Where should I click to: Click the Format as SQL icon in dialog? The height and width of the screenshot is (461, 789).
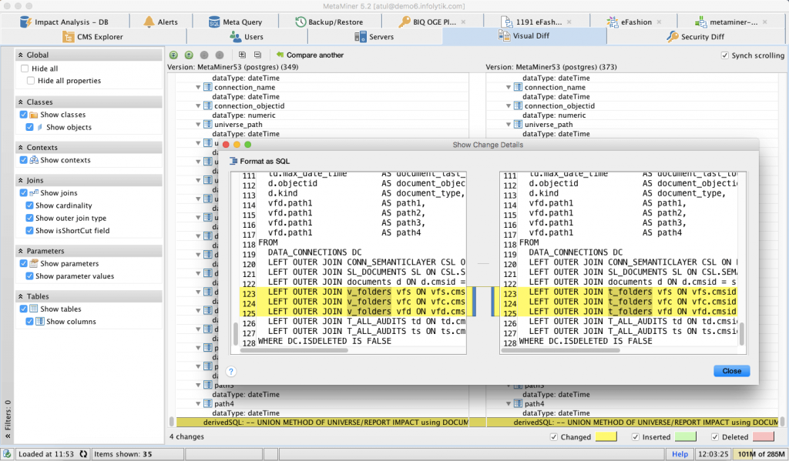(232, 161)
